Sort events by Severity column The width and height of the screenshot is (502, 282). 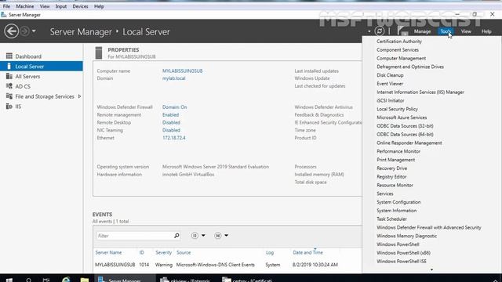point(164,252)
